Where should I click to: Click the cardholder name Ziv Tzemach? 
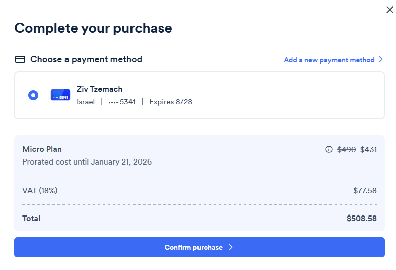pos(99,89)
